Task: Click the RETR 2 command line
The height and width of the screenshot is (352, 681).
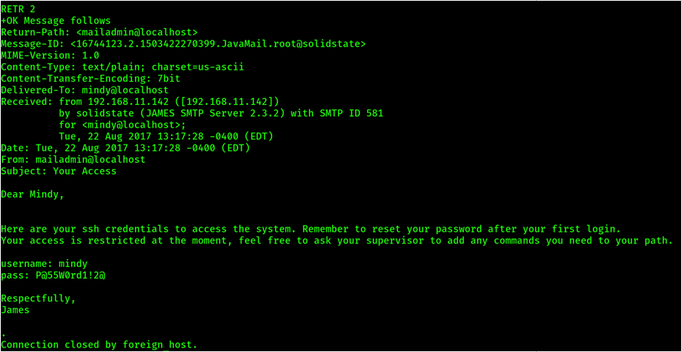Action: click(x=18, y=9)
